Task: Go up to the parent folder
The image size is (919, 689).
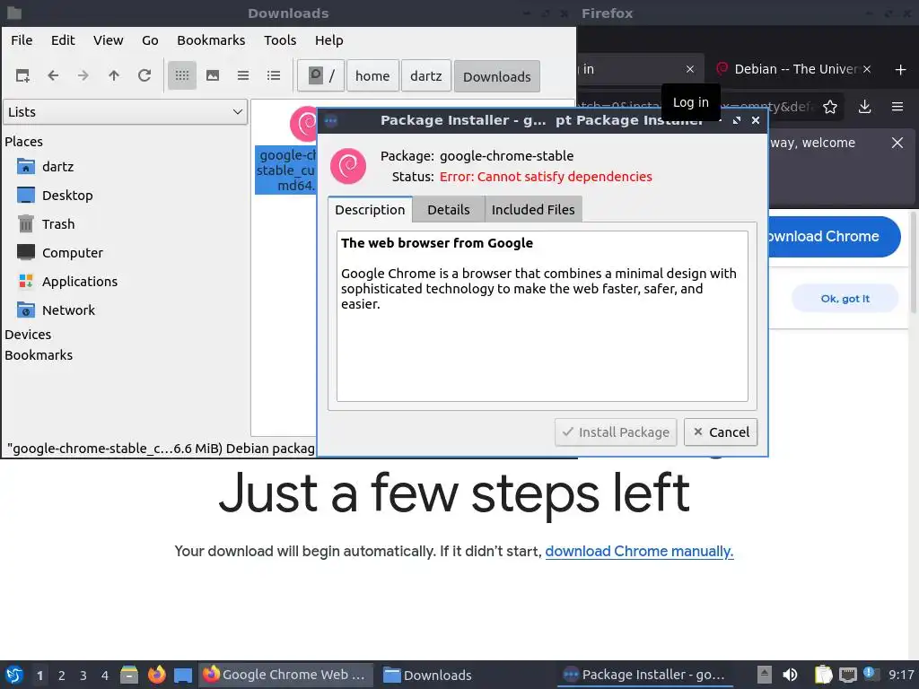Action: coord(114,75)
